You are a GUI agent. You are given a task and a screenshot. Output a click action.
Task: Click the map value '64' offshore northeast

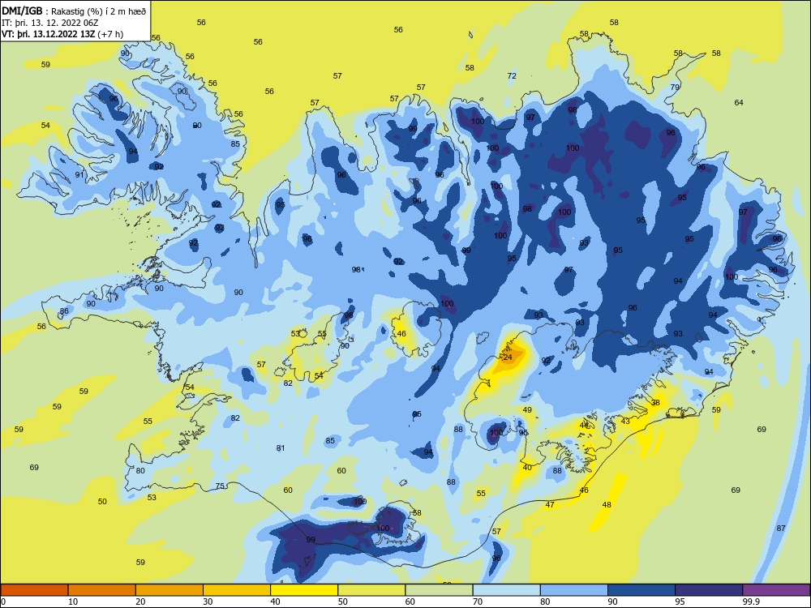coord(739,102)
